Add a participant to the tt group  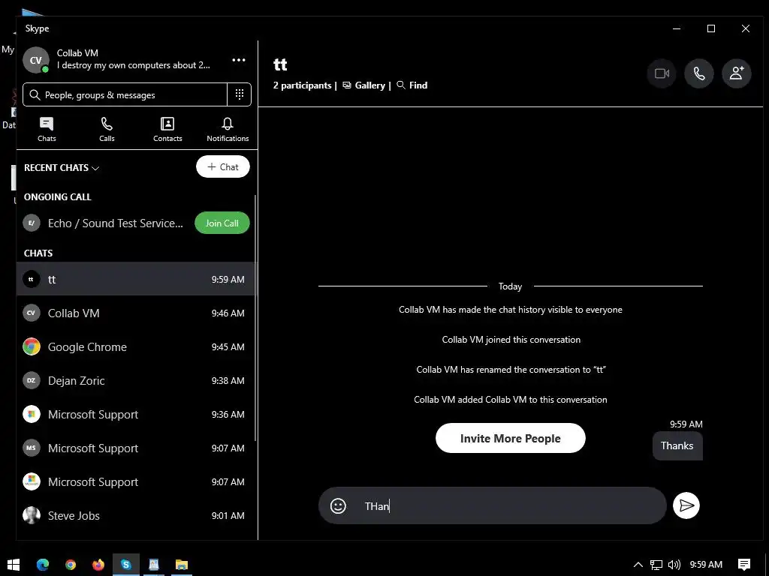click(737, 73)
